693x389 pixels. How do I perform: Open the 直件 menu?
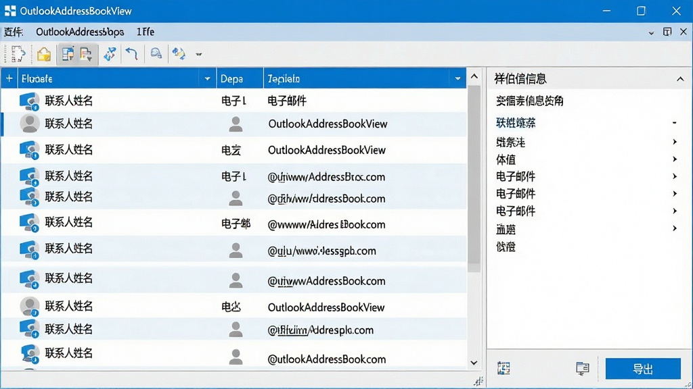(13, 32)
